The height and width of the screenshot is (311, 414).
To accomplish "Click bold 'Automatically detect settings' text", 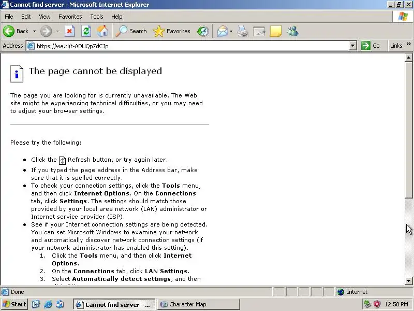I will [122, 279].
